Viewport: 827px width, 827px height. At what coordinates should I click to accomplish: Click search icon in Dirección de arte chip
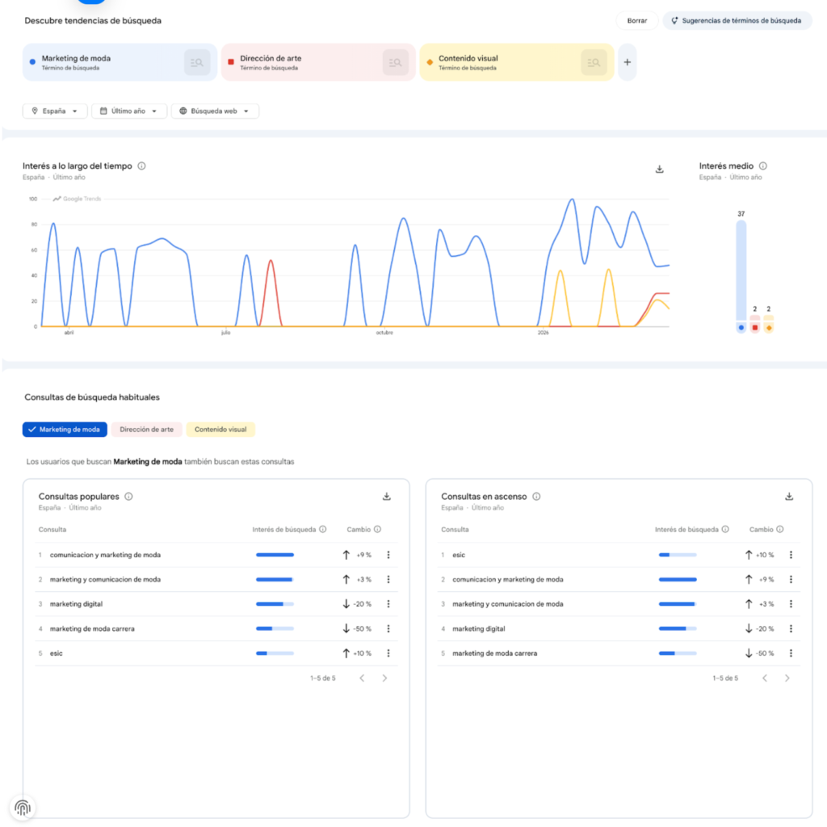tap(395, 62)
